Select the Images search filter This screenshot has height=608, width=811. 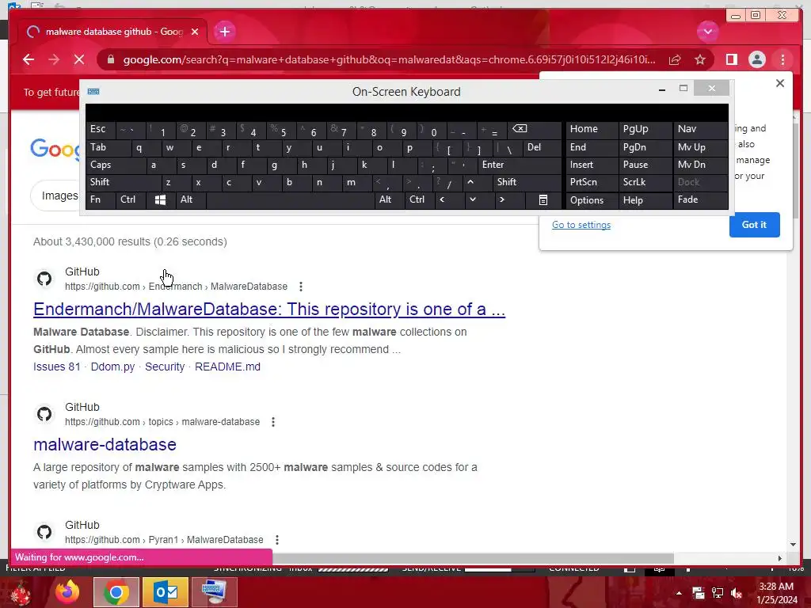59,196
